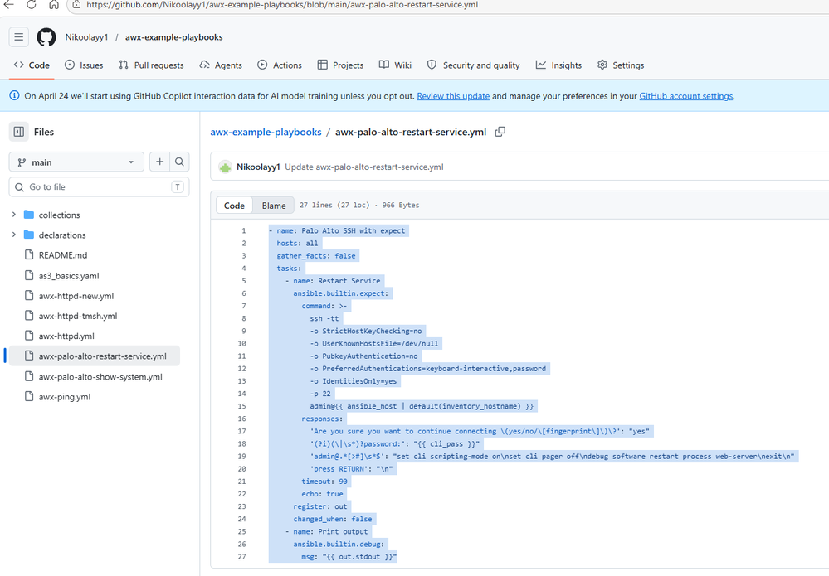Image resolution: width=829 pixels, height=576 pixels.
Task: Open awx-palo-alto-show-system.yml file
Action: (100, 376)
